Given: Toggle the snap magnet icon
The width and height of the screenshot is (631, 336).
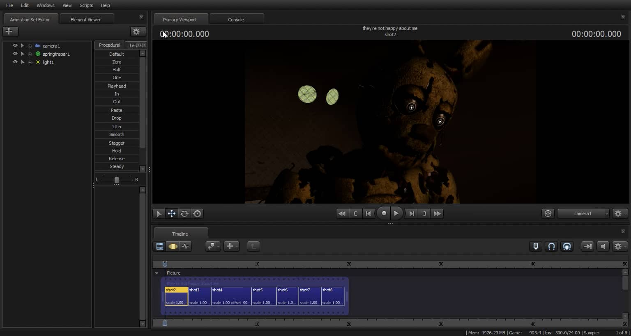Looking at the screenshot, I should [x=551, y=246].
